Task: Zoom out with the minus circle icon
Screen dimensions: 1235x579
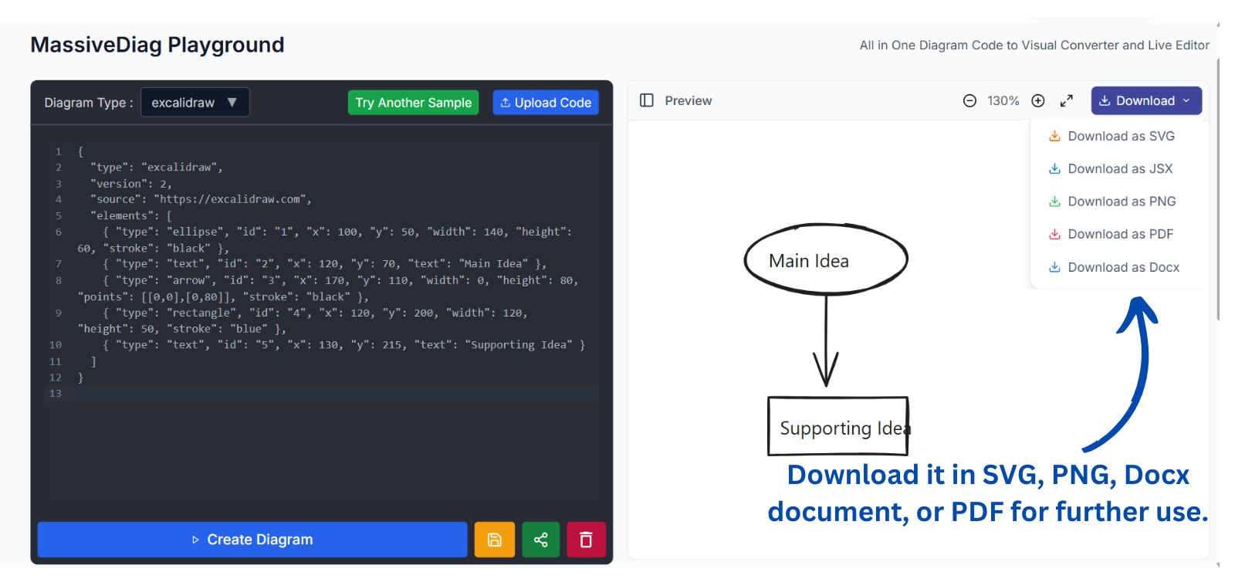Action: (x=969, y=101)
